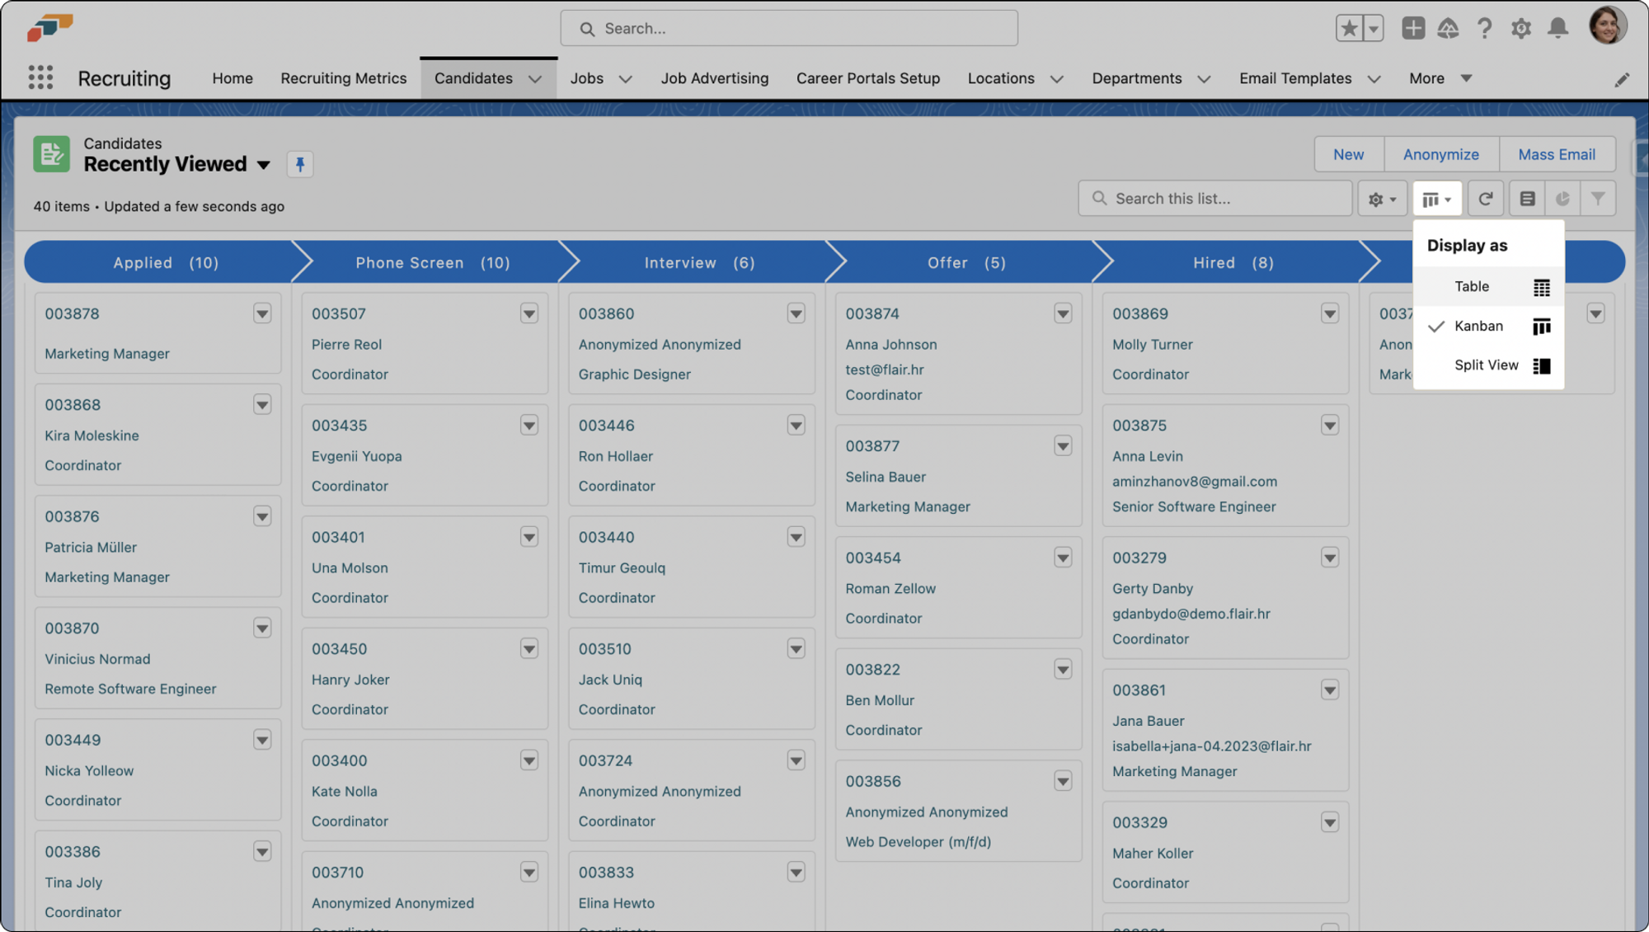Expand the Recently Viewed list selector

click(x=264, y=164)
